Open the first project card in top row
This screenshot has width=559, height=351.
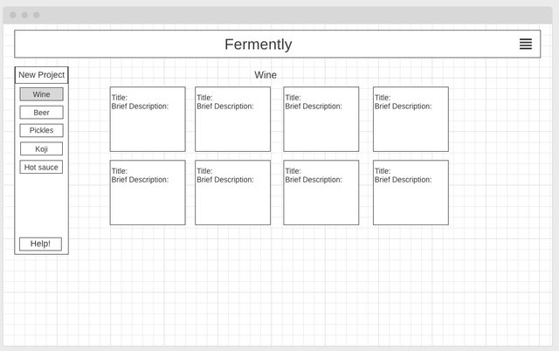[148, 119]
